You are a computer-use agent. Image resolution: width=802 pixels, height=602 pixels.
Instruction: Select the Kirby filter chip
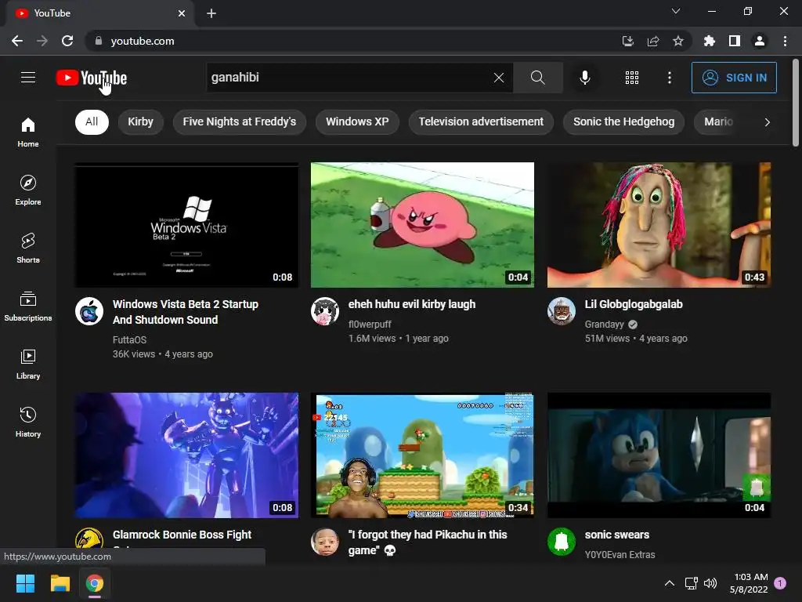coord(141,121)
